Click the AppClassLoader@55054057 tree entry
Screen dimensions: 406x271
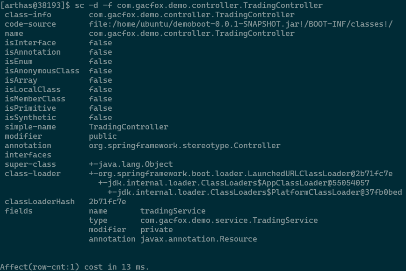pos(233,183)
